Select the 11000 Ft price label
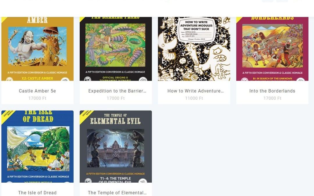The height and width of the screenshot is (196, 314). pyautogui.click(x=194, y=98)
